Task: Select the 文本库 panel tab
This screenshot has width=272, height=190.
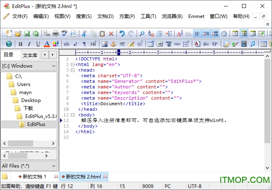Action: [30, 55]
